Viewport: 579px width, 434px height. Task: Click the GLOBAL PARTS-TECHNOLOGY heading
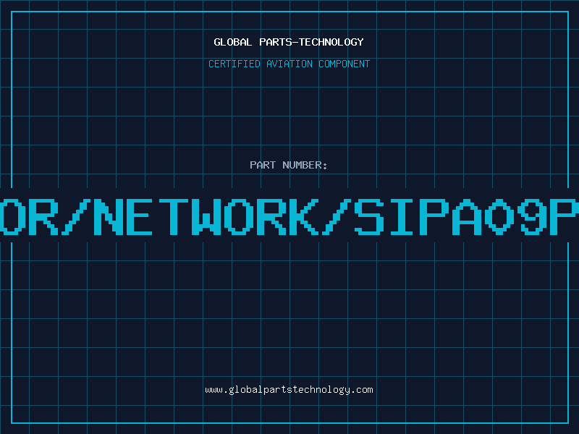pyautogui.click(x=289, y=42)
